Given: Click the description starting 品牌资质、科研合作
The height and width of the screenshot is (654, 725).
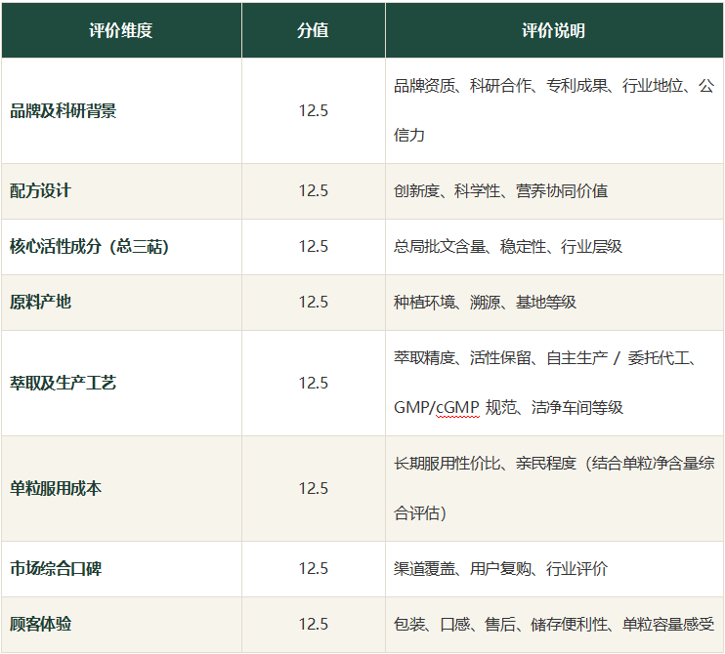Looking at the screenshot, I should click(x=554, y=110).
